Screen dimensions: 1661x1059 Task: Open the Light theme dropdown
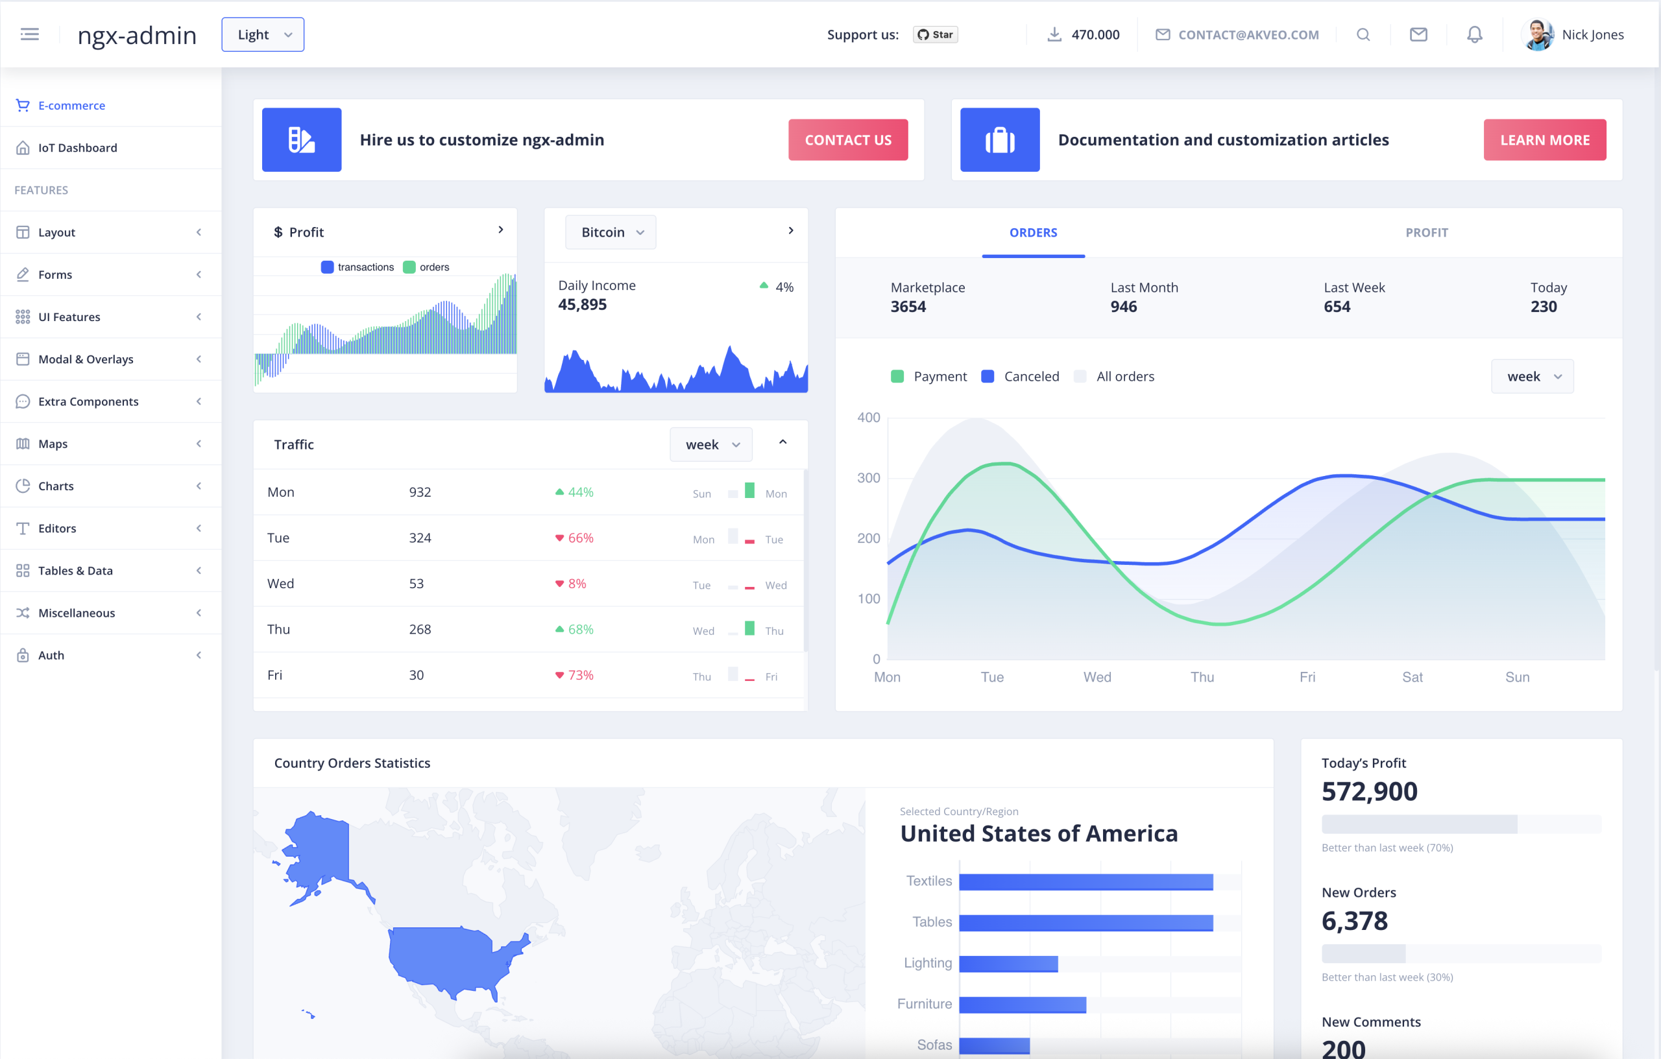[x=262, y=34]
